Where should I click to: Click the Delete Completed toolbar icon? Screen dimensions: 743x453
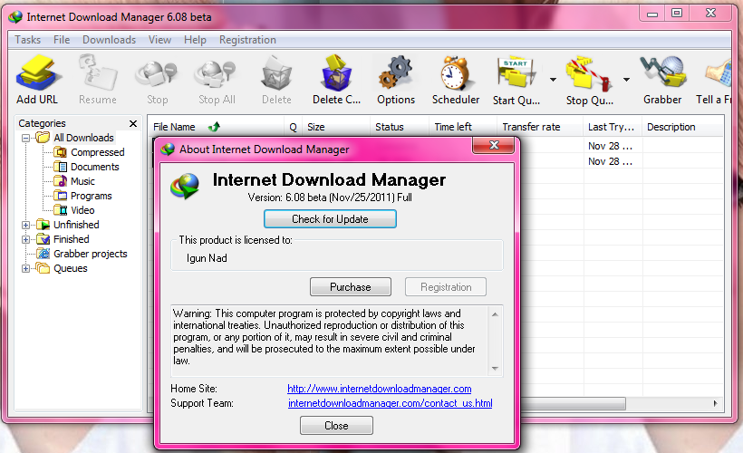[x=337, y=72]
